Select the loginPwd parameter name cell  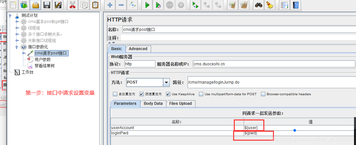(177, 133)
